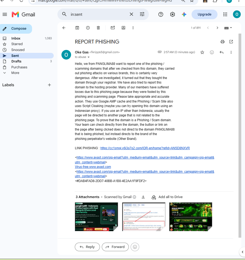245x260 pixels.
Task: Open the first avast sig-email link
Action: [x=145, y=160]
